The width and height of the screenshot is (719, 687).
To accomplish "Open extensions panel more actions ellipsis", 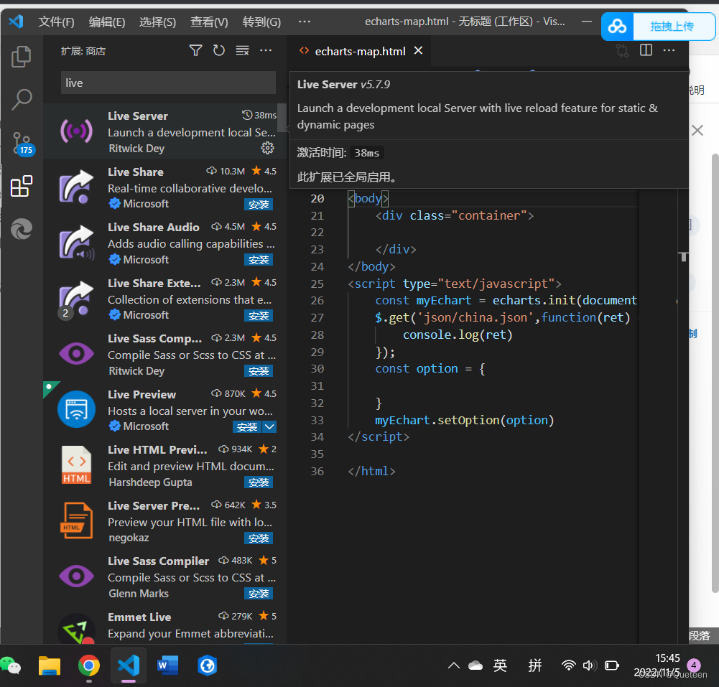I will 266,50.
